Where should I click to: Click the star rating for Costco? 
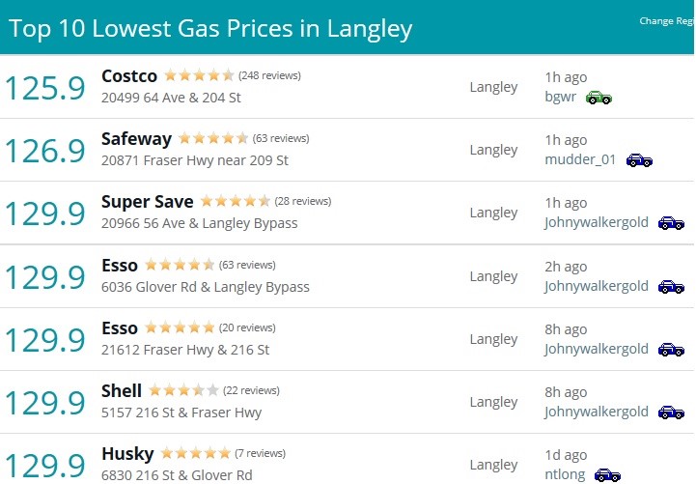point(199,75)
